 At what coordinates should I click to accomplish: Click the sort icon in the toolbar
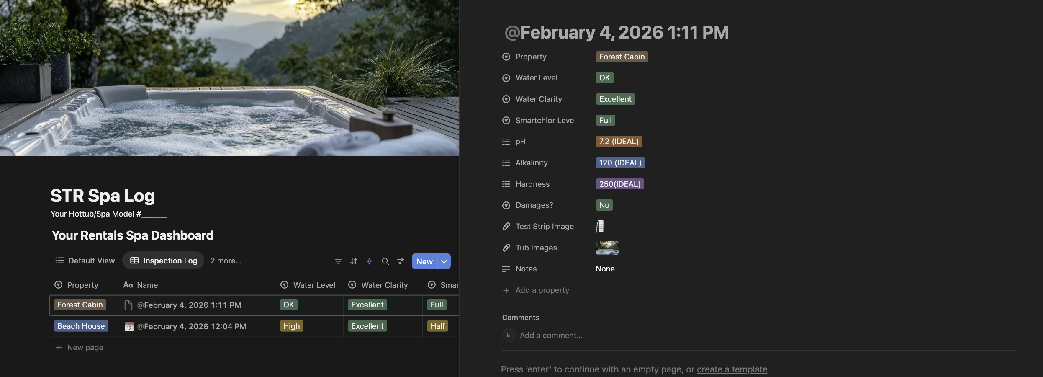click(354, 261)
